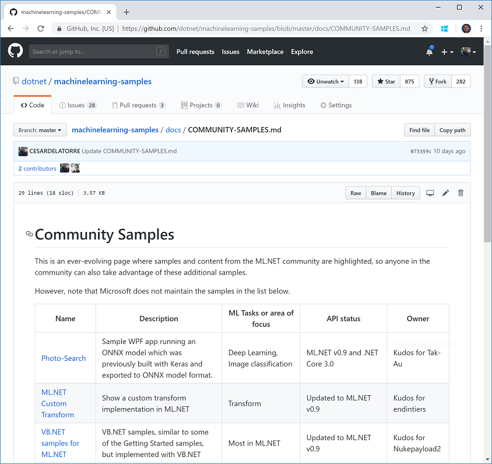Click the second contributor avatar

pyautogui.click(x=75, y=168)
